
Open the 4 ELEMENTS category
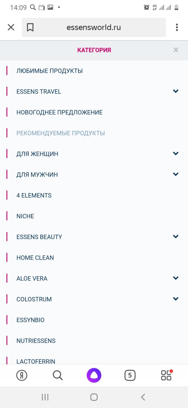(34, 195)
